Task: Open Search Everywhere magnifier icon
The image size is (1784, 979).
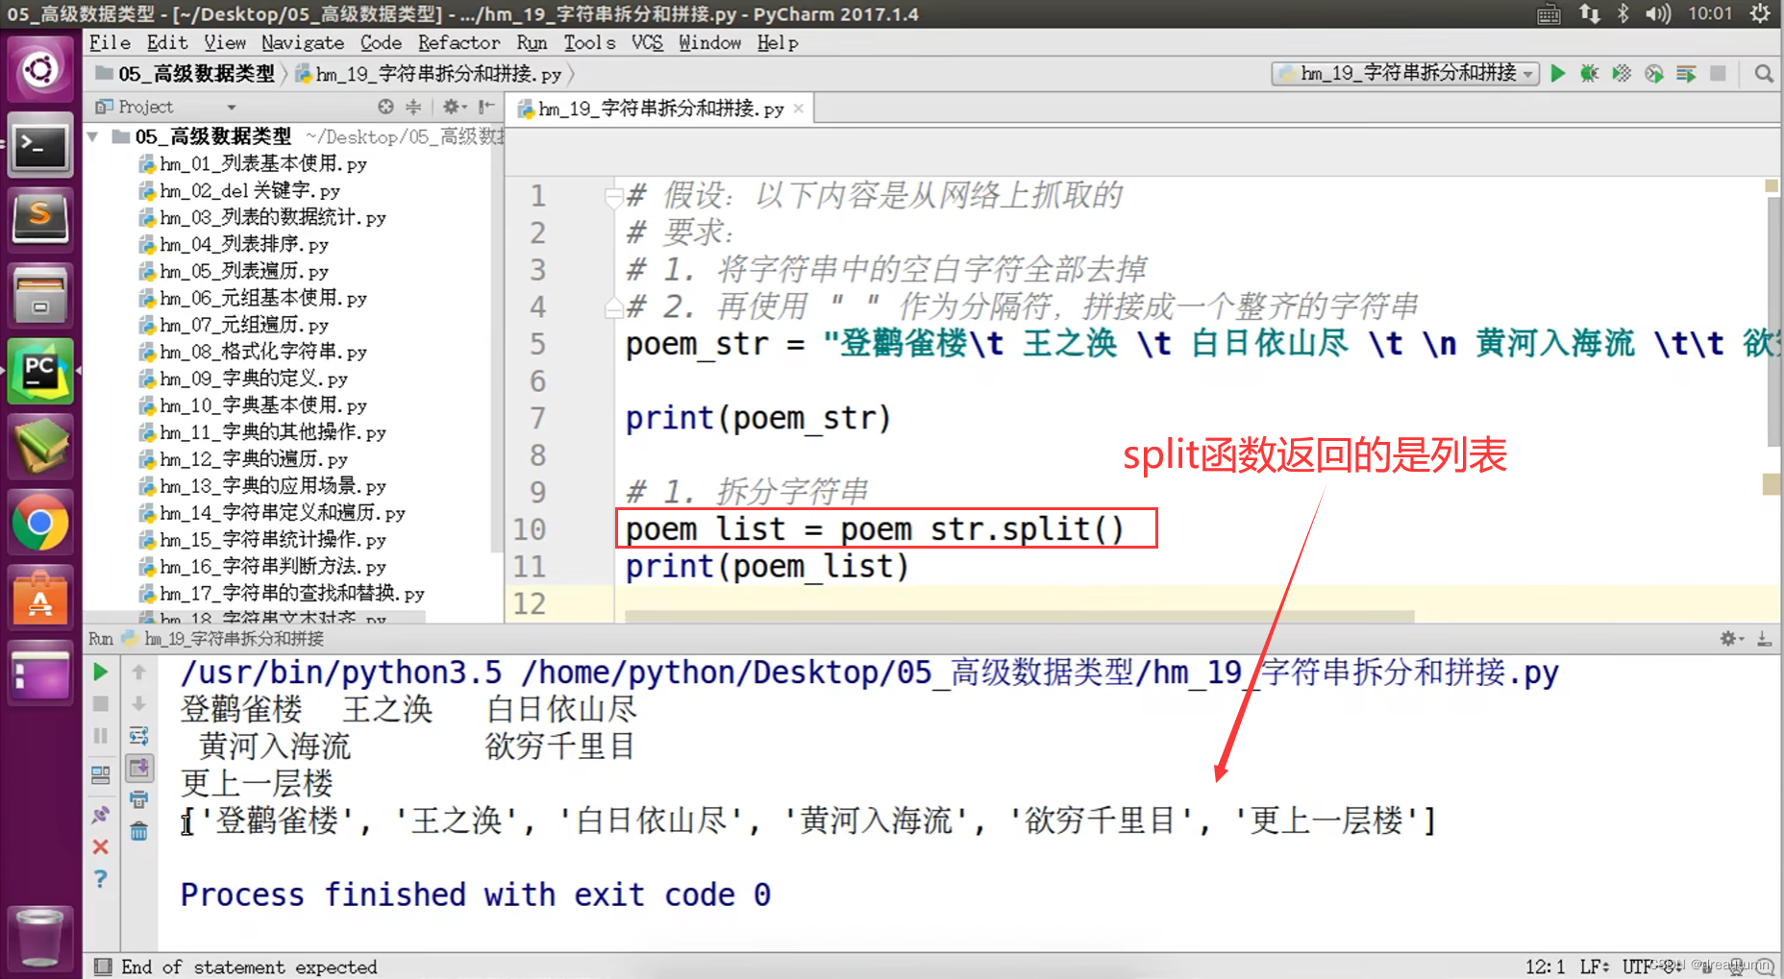Action: click(1764, 74)
